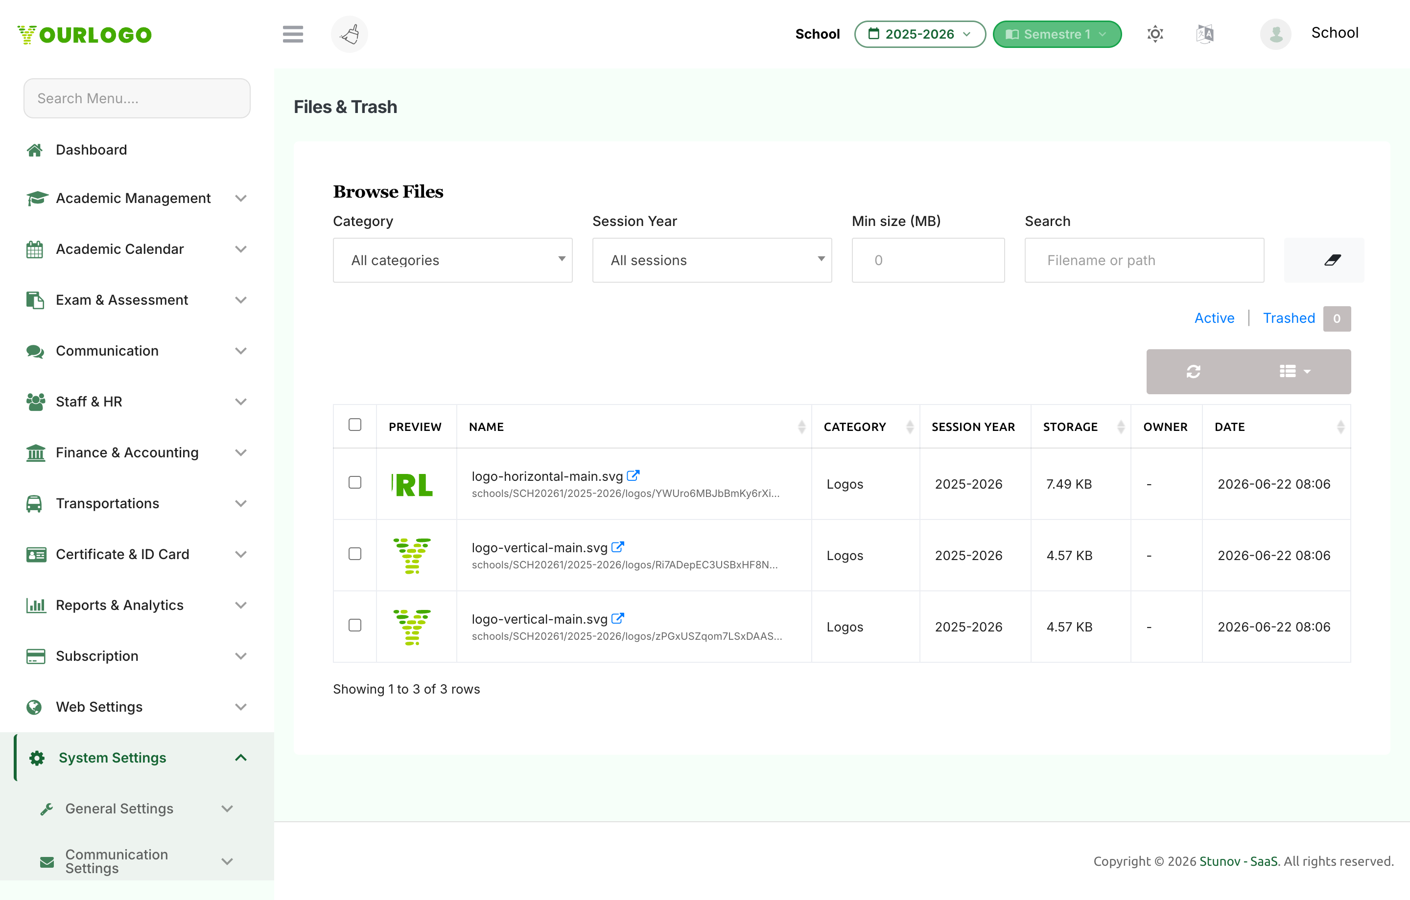Viewport: 1410px width, 900px height.
Task: Click the Trashed count badge 0
Action: click(1337, 318)
